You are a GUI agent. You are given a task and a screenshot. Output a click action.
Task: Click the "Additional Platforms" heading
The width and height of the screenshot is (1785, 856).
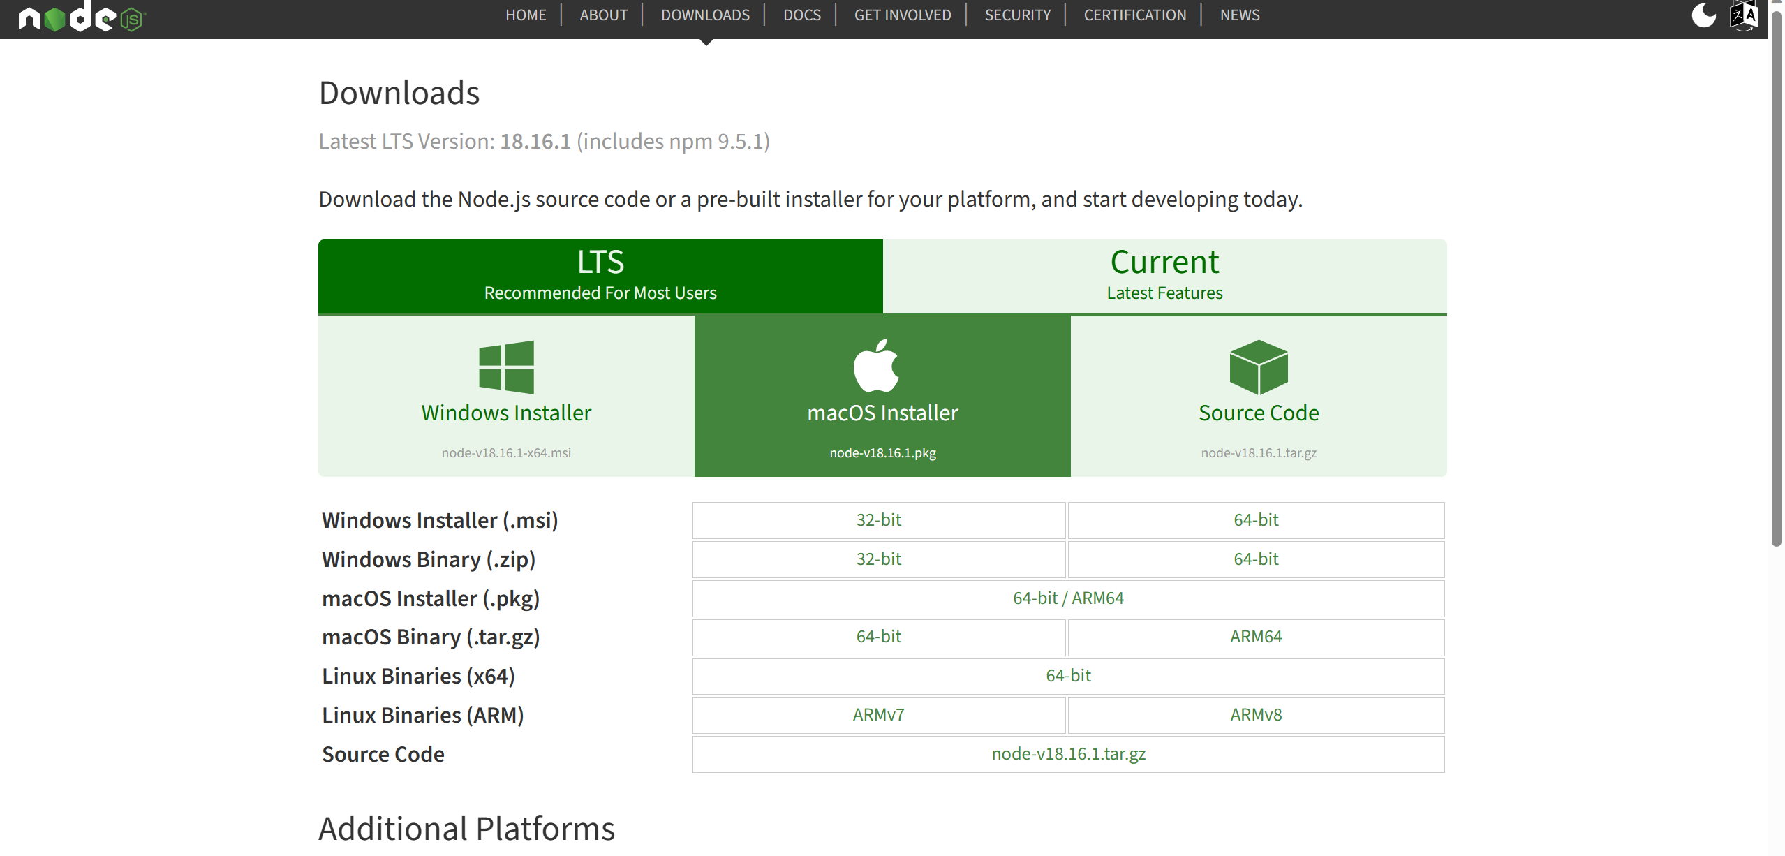coord(466,829)
